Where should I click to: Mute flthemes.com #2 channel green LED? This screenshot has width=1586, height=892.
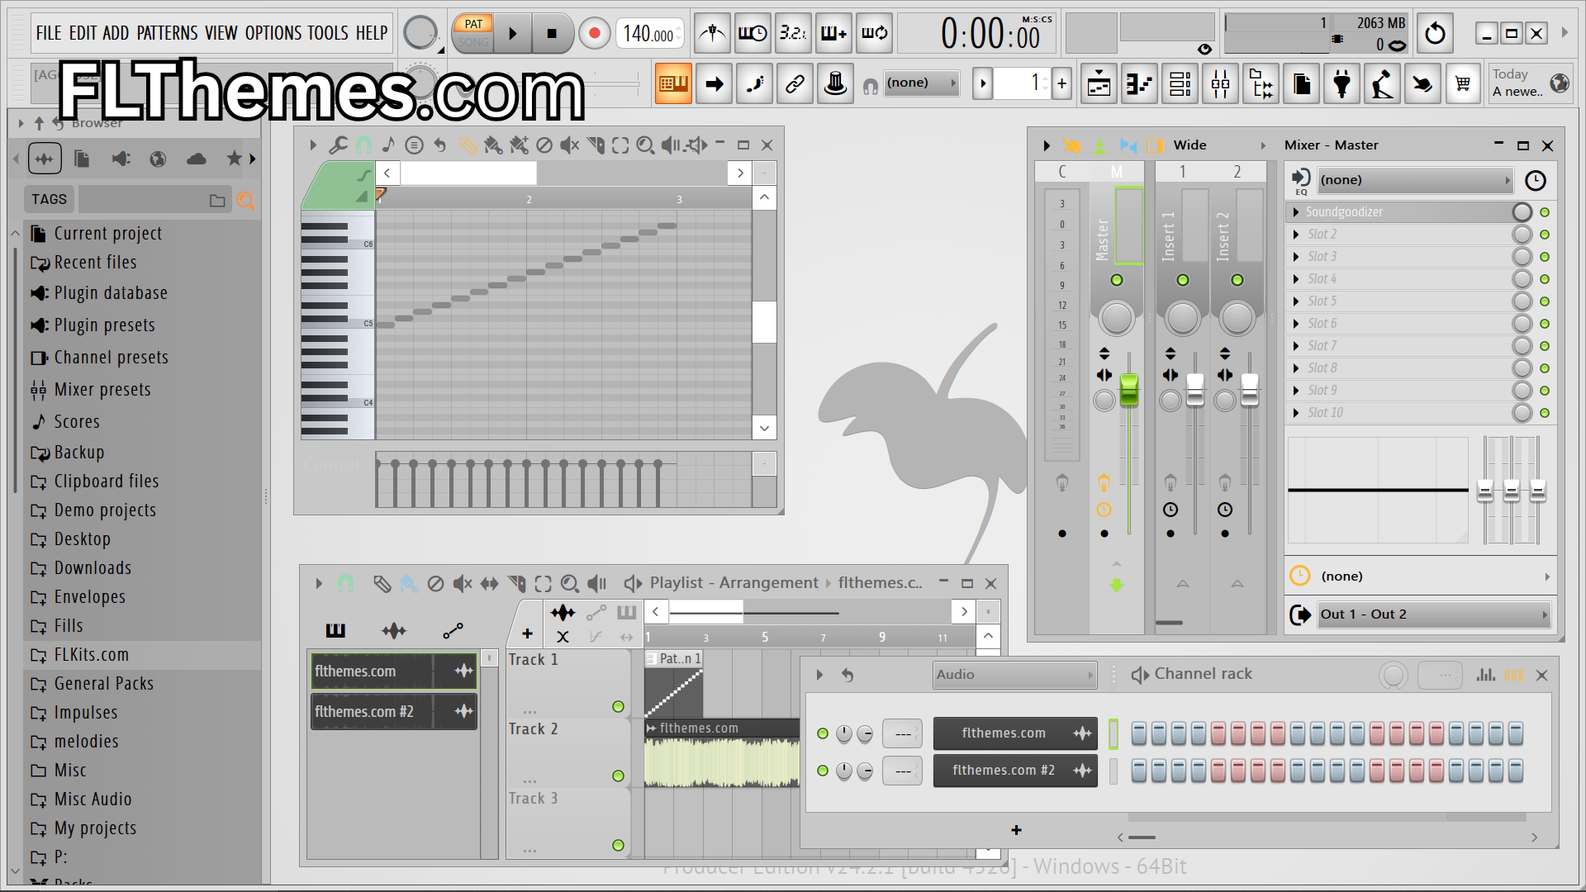(x=822, y=771)
